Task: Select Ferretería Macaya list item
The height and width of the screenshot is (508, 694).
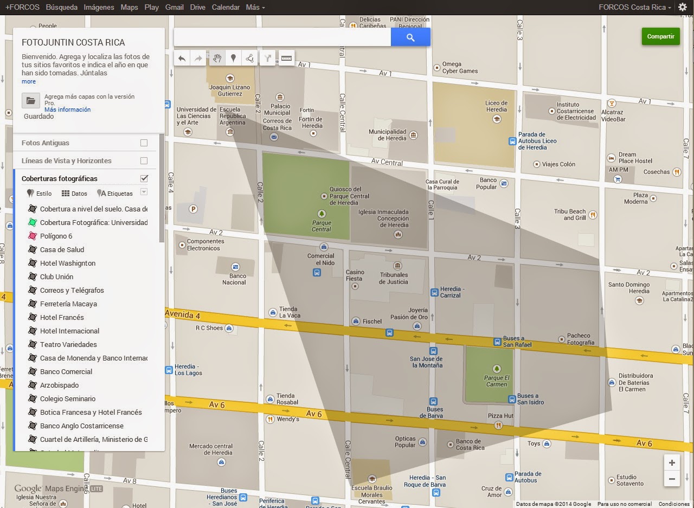Action: point(68,304)
